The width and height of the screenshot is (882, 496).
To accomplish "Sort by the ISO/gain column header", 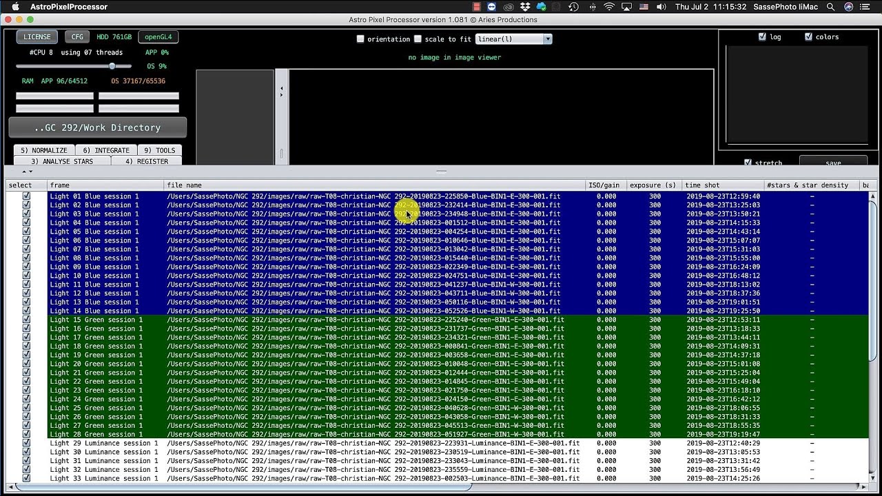I will coord(606,185).
